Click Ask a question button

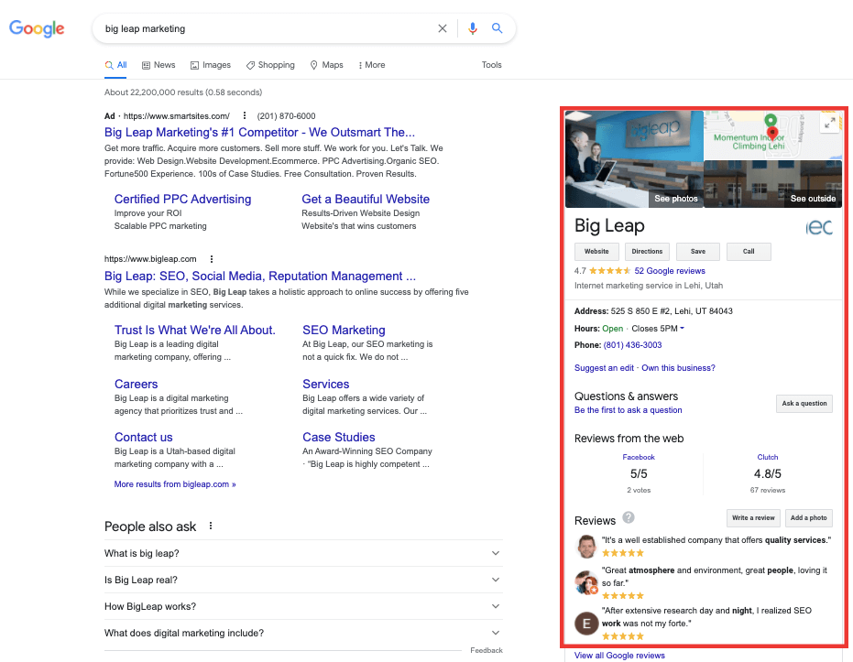click(804, 403)
